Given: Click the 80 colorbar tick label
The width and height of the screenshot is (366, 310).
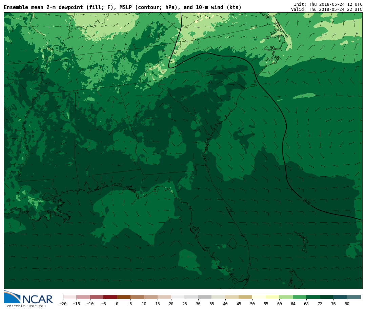Looking at the screenshot, I should 347,304.
